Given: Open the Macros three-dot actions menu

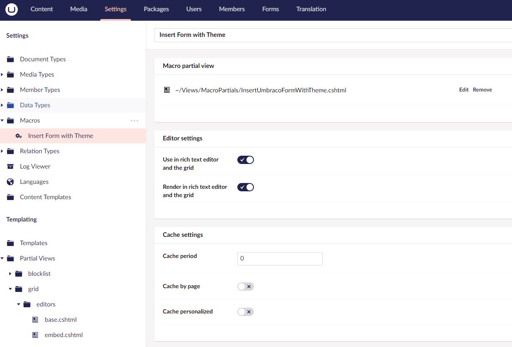Looking at the screenshot, I should 134,120.
